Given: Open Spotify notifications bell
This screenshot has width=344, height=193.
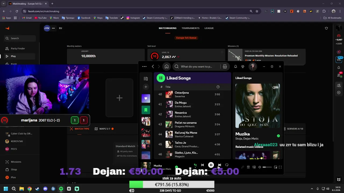Looking at the screenshot, I should point(235,66).
